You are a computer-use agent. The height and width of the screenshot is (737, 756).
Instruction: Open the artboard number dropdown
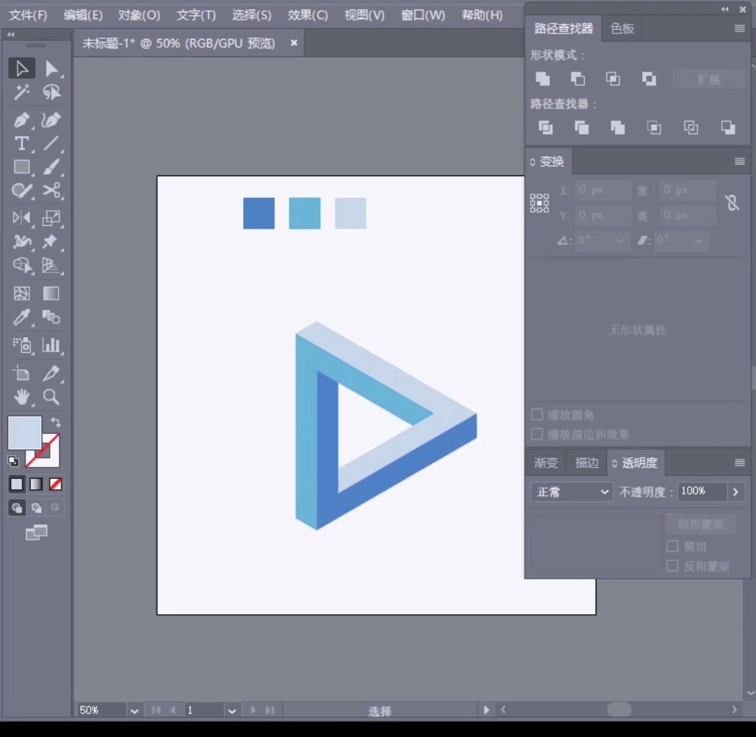click(232, 710)
